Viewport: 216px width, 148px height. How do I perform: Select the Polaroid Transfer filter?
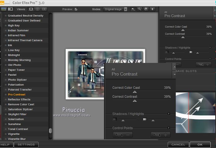[x=26, y=89]
